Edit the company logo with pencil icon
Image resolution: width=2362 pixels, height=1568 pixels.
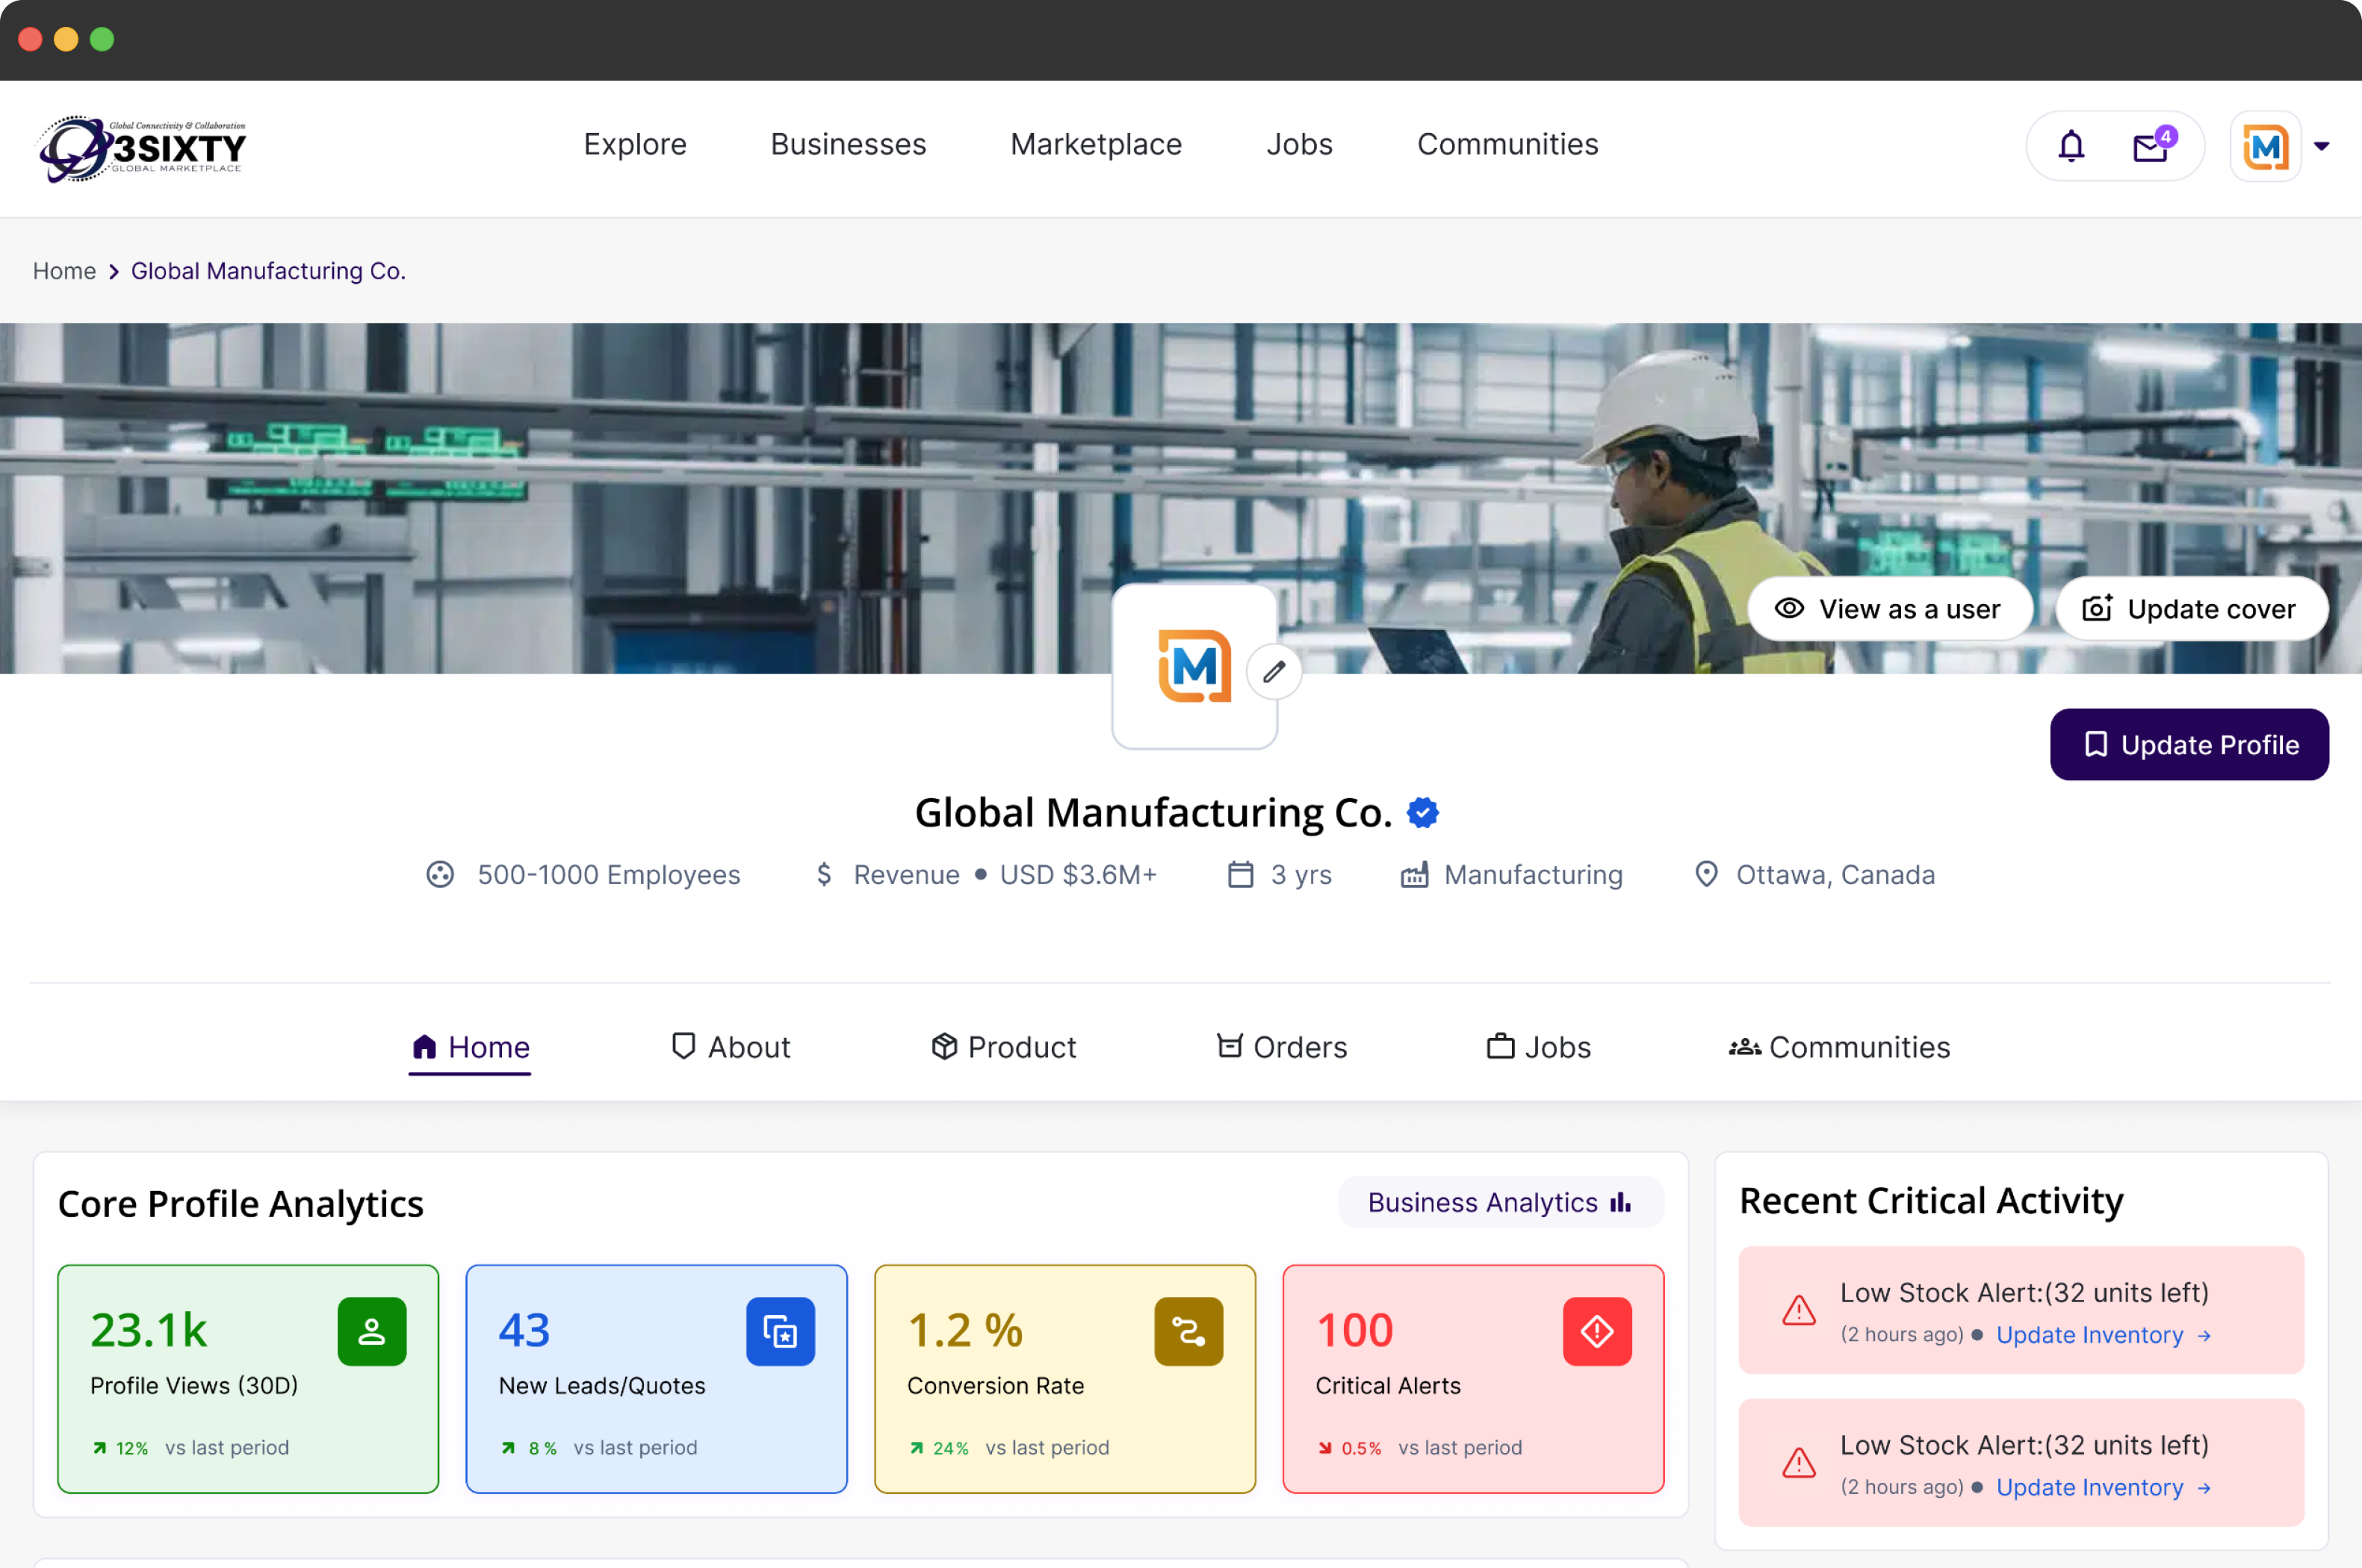coord(1274,671)
